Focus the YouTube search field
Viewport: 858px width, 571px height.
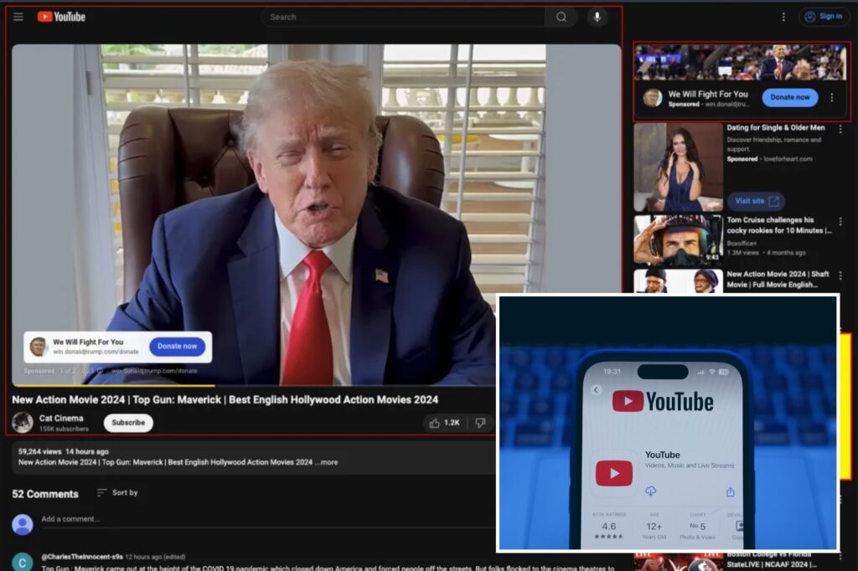tap(403, 17)
